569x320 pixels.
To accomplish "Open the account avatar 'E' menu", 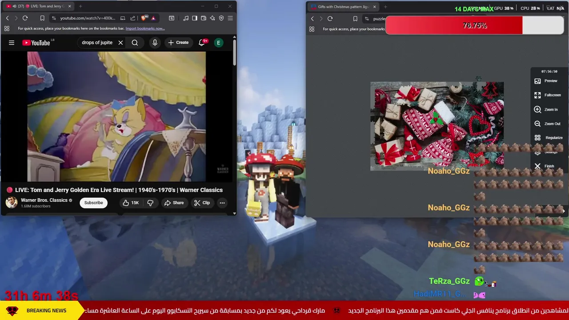I will [x=218, y=43].
